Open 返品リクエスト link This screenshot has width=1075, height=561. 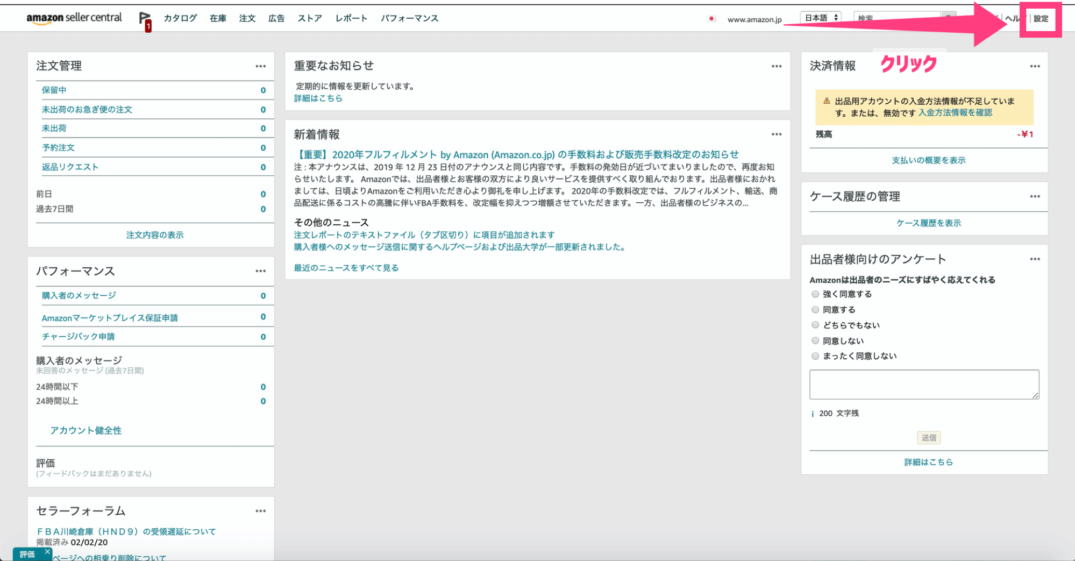70,167
